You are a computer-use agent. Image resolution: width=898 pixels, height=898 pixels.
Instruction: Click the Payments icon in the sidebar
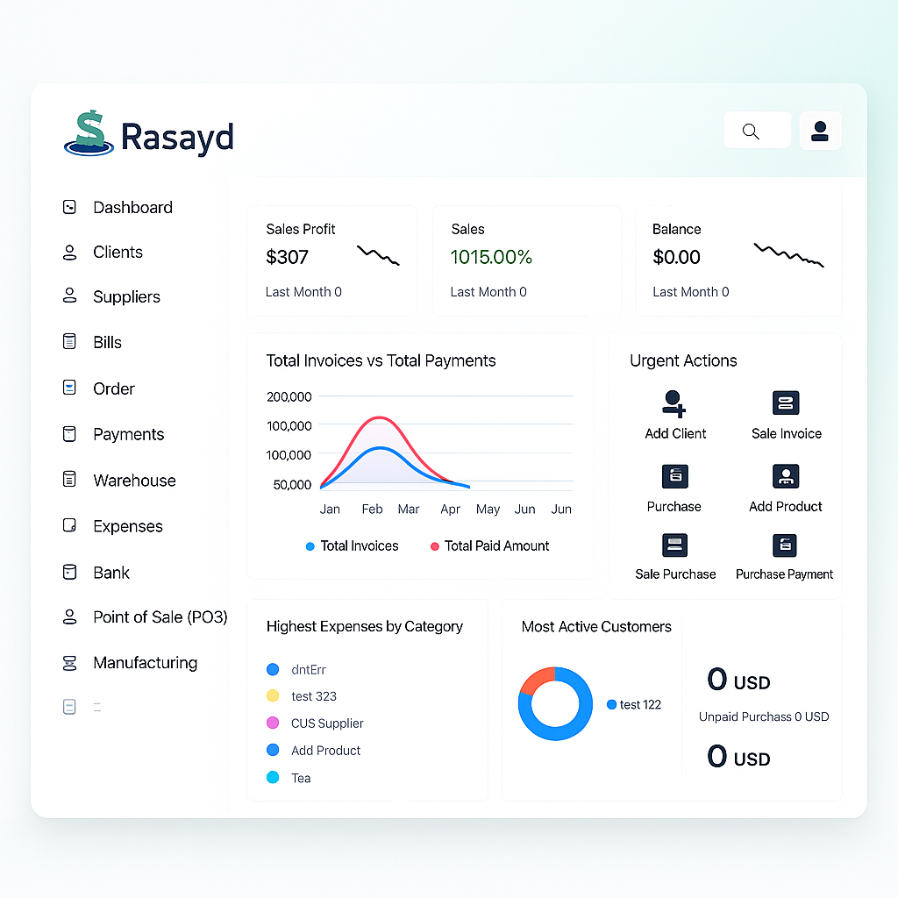[x=69, y=433]
